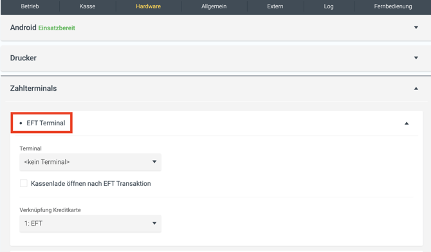The height and width of the screenshot is (252, 431).
Task: Click the Verknüpfung Kreditkarte label
Action: (50, 210)
